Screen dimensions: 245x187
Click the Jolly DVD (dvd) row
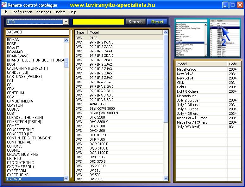(x=209, y=127)
